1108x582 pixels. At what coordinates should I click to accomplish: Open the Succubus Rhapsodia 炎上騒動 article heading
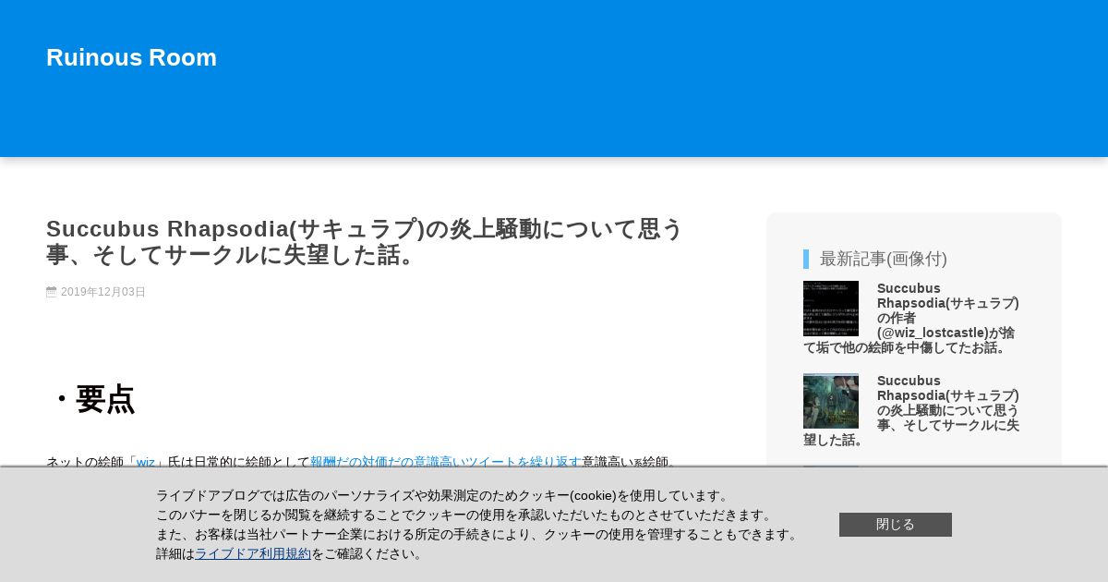[365, 241]
